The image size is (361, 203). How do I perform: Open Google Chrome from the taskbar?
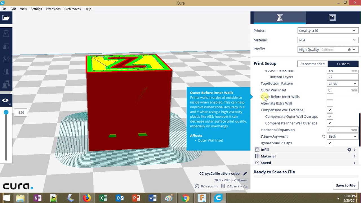(x=186, y=198)
